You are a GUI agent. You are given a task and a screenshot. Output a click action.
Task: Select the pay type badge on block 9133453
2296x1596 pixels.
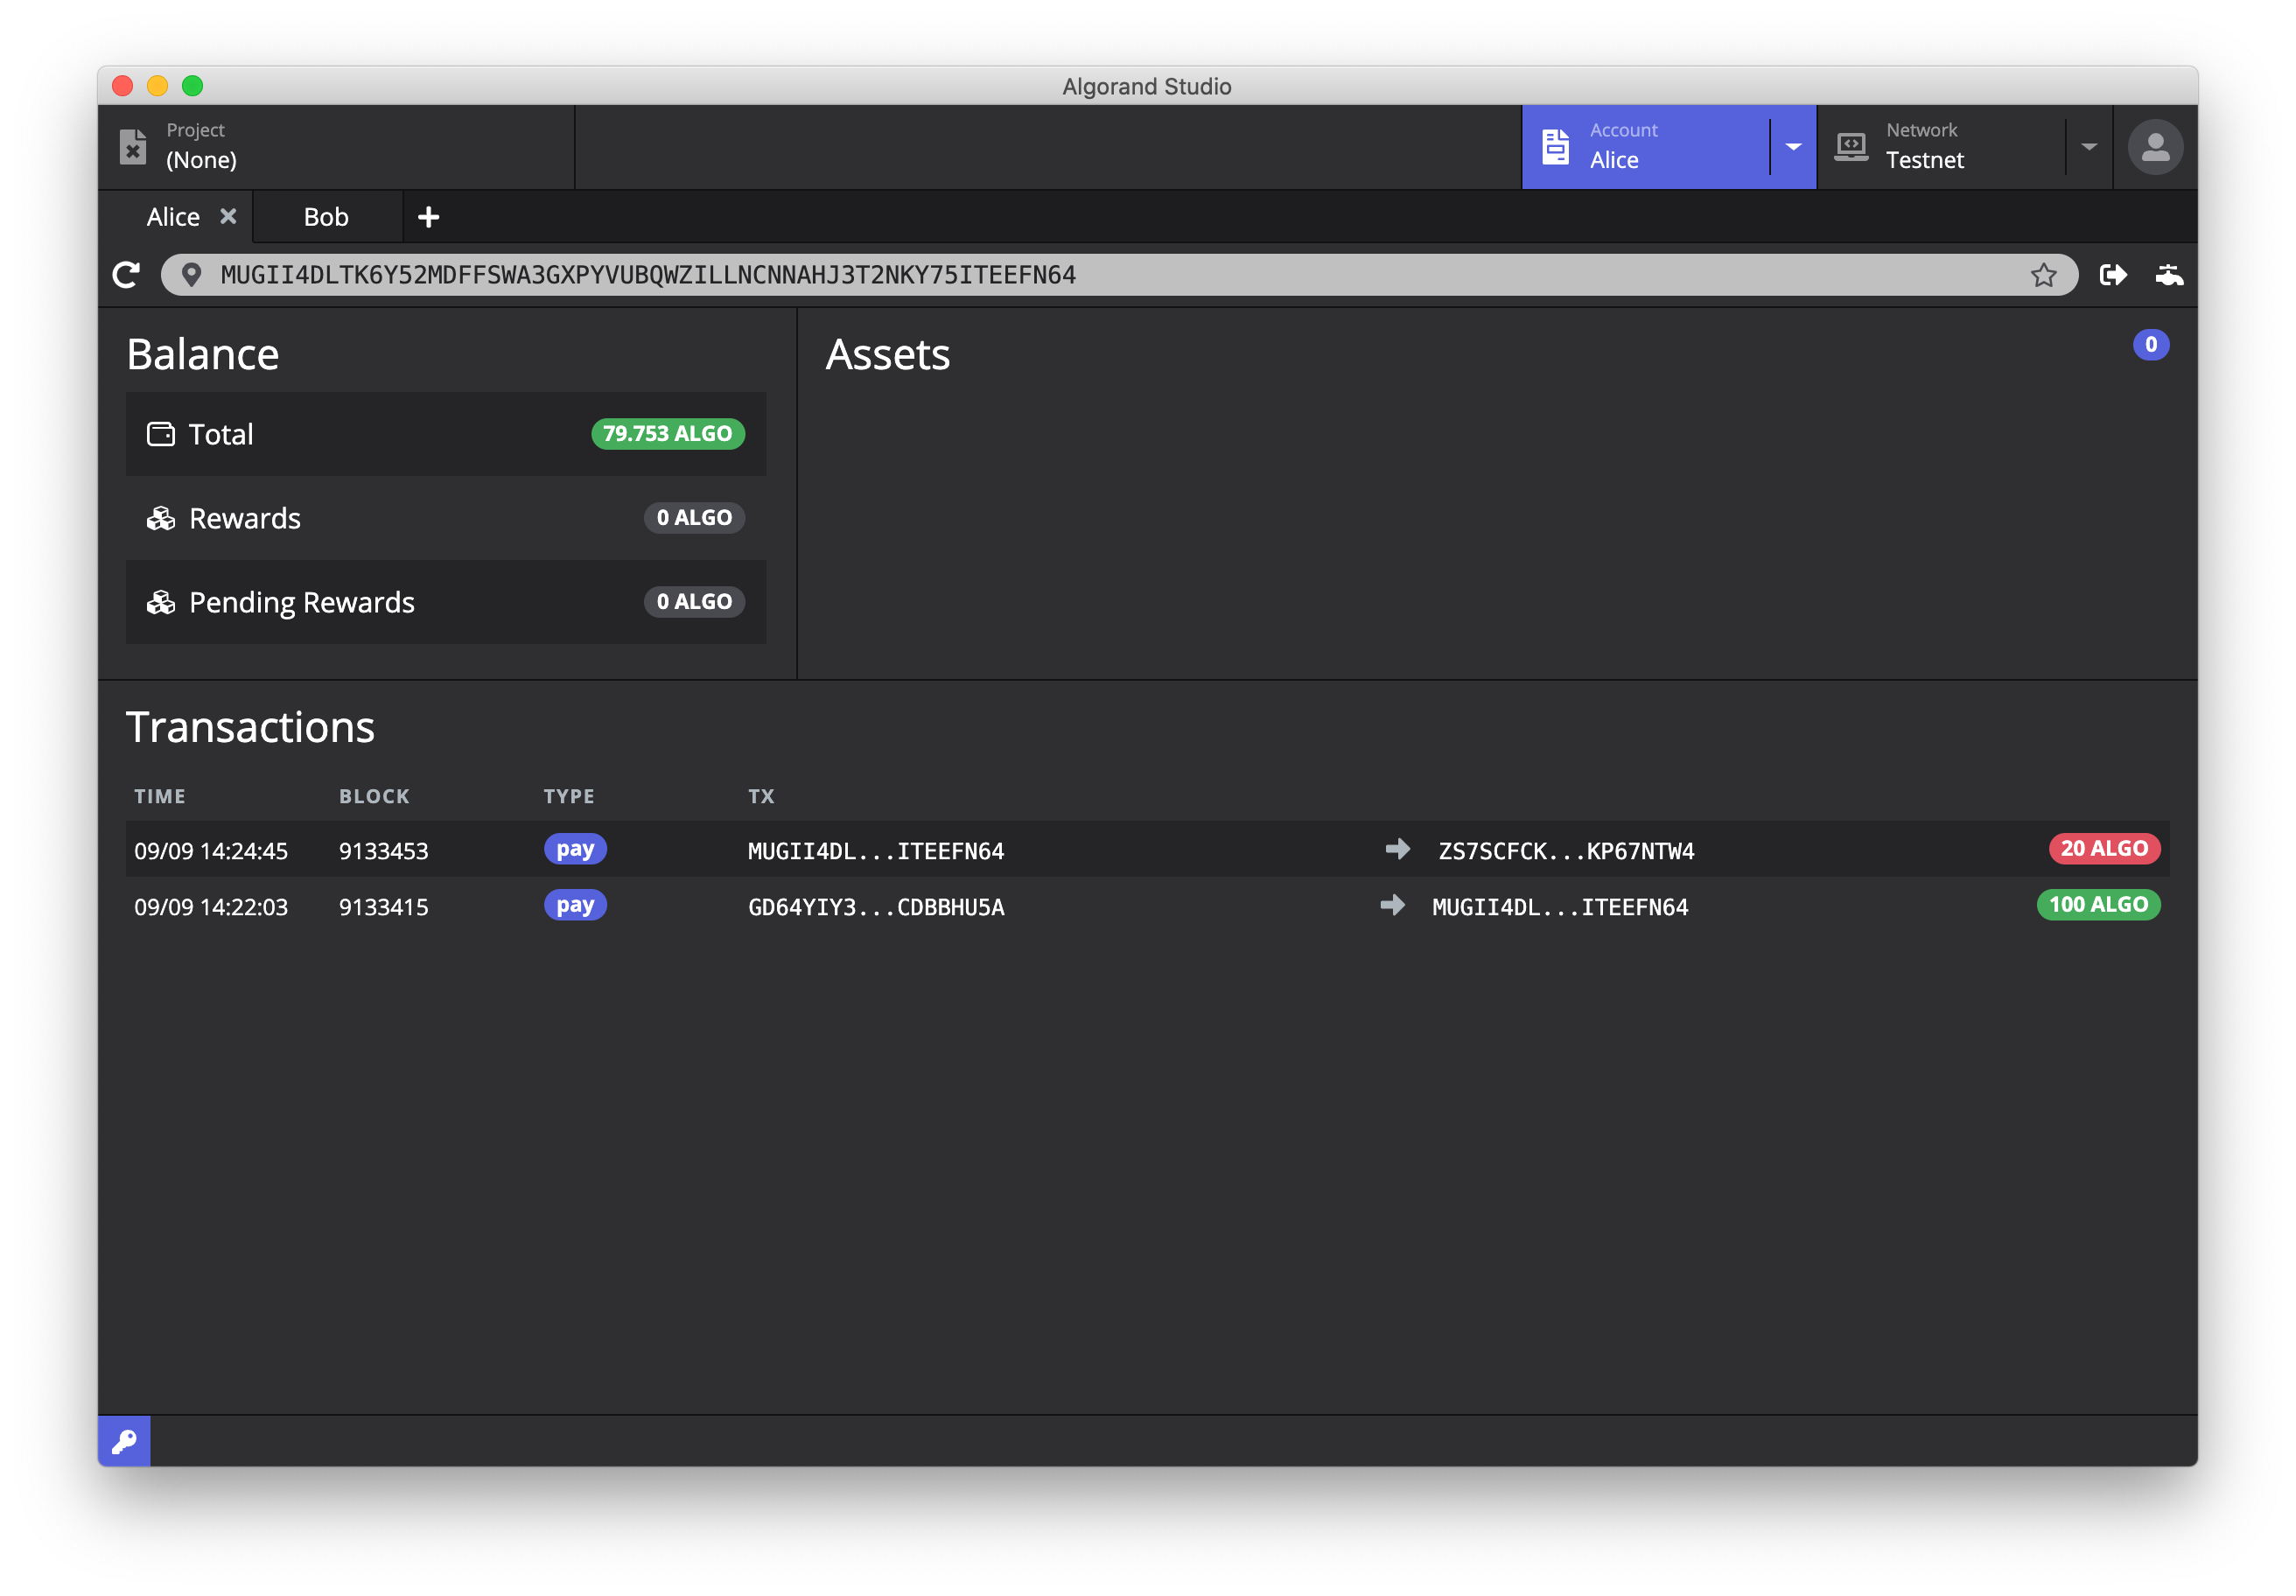tap(574, 849)
